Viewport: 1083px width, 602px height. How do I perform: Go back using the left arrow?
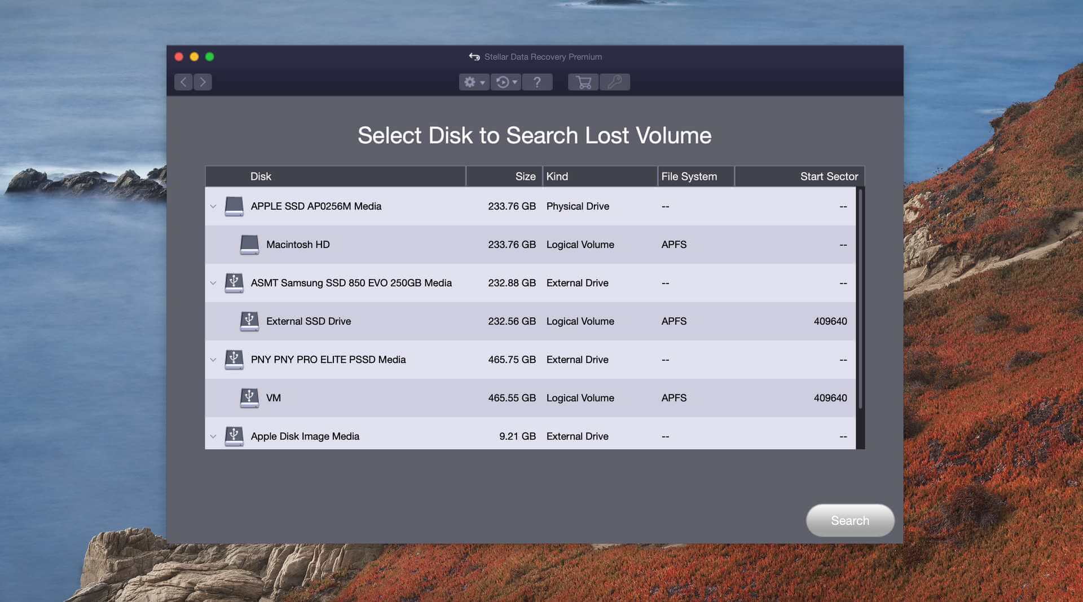183,82
